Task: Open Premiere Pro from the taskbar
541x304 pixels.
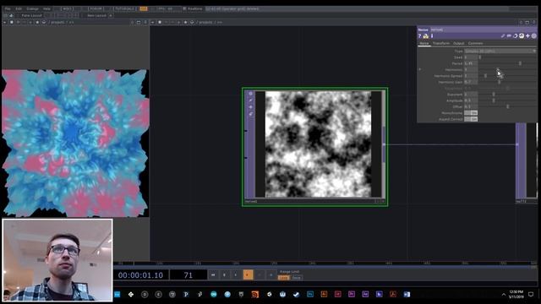Action: point(352,294)
